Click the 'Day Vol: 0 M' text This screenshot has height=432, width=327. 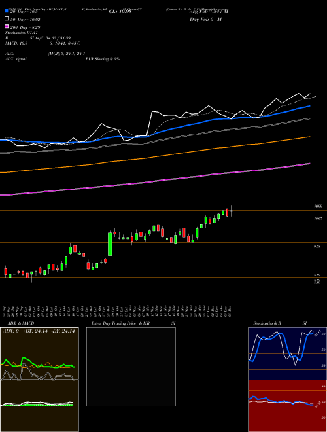tap(205, 20)
